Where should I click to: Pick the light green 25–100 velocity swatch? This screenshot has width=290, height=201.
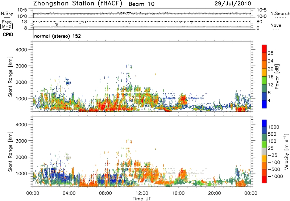pos(264,144)
